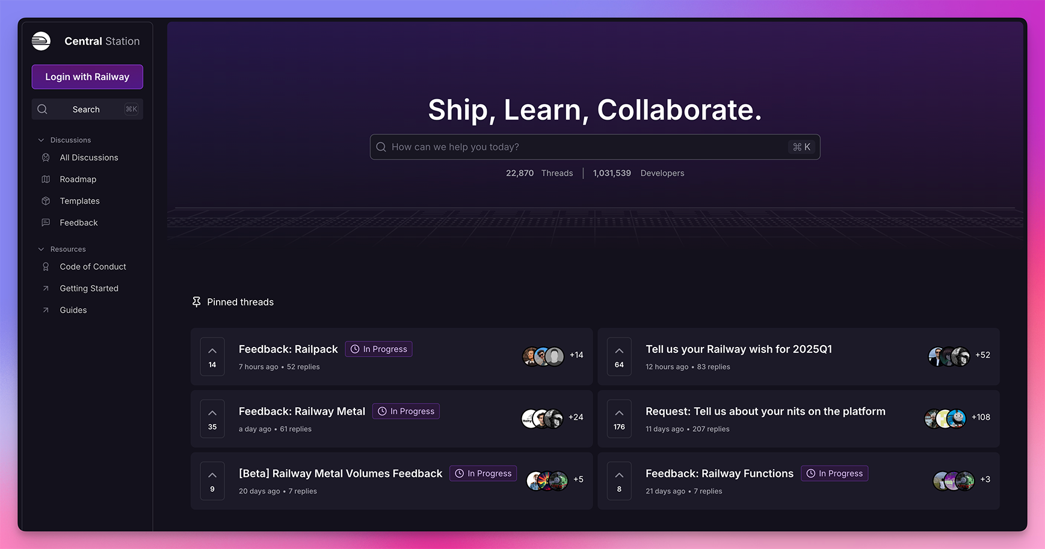The height and width of the screenshot is (549, 1045).
Task: Click In Progress badge on Railway Functions thread
Action: point(834,473)
